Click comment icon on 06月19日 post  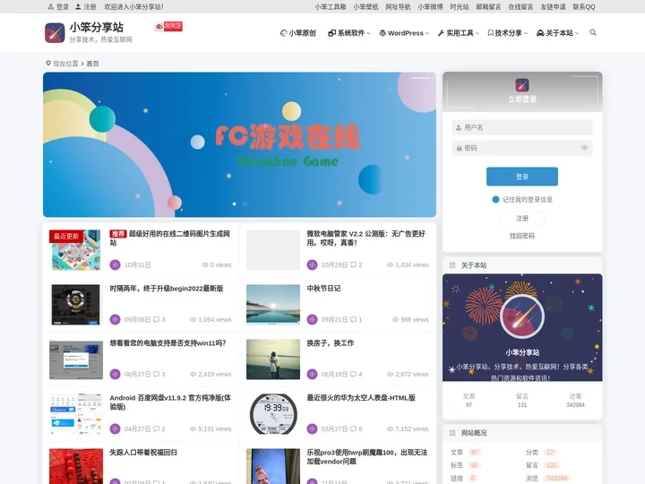[x=353, y=374]
